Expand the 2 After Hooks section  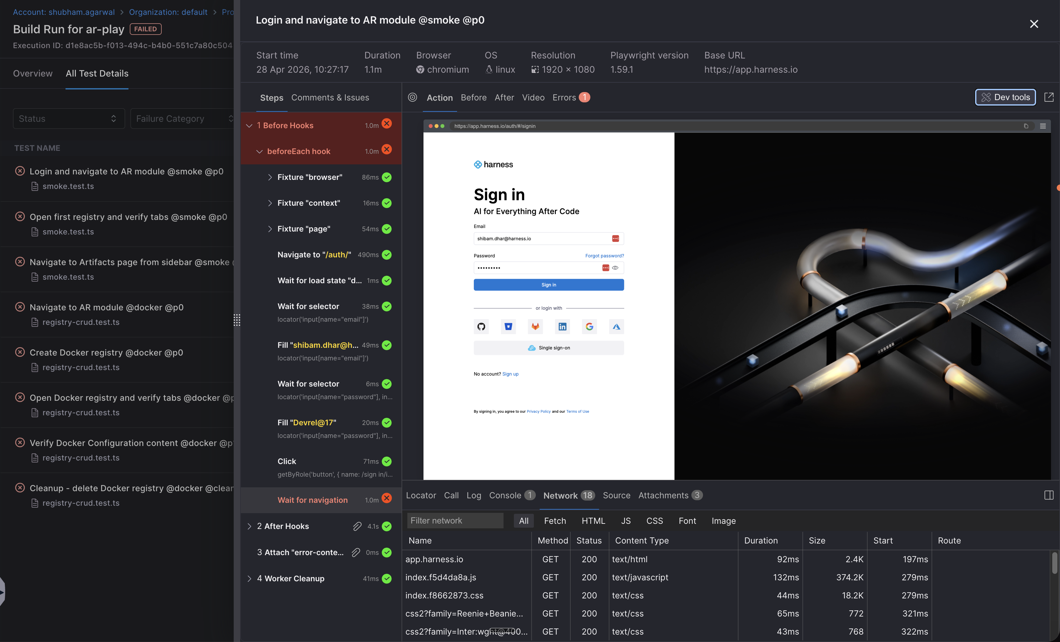[249, 526]
